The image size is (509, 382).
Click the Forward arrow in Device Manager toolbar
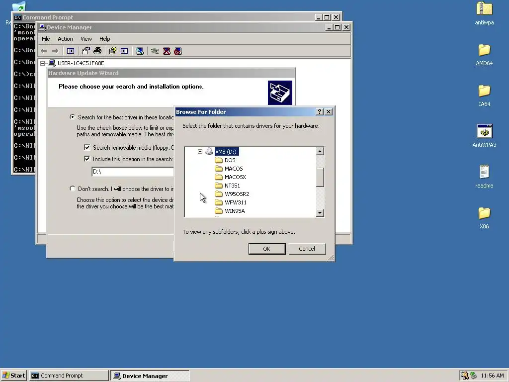pos(55,51)
